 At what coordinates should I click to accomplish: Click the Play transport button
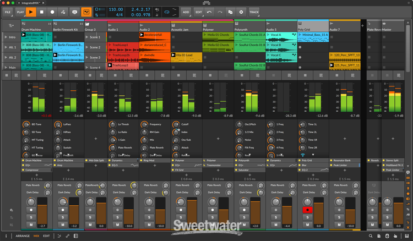coord(31,12)
